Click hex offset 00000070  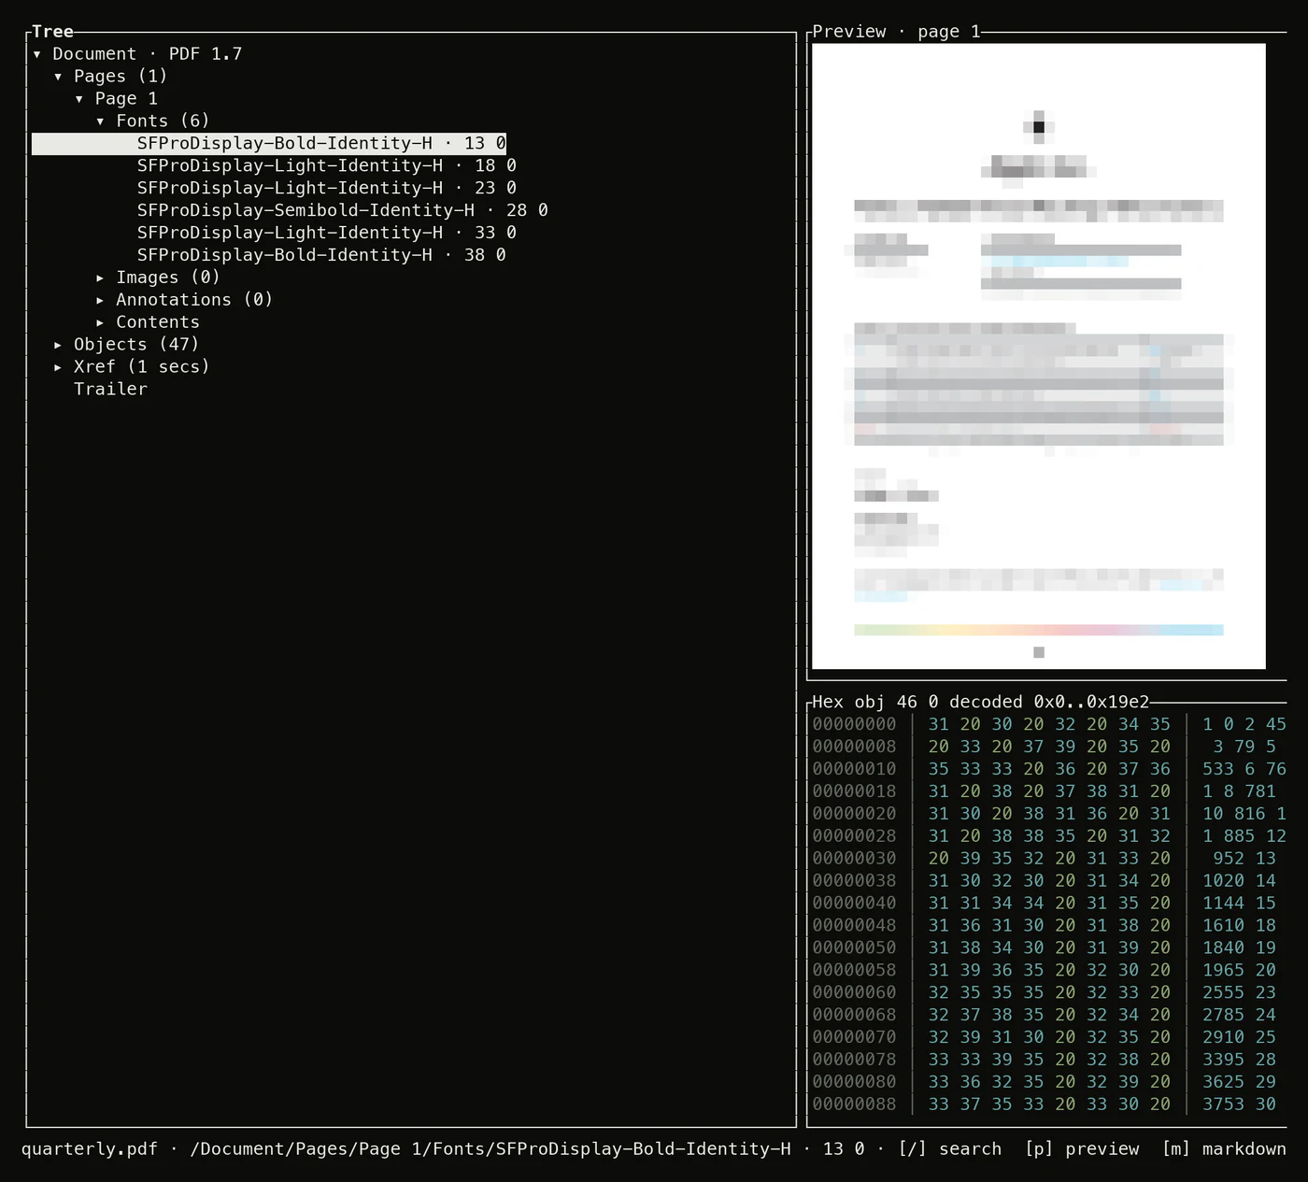pos(854,1038)
